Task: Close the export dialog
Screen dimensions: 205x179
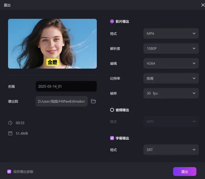Action: pos(203,5)
